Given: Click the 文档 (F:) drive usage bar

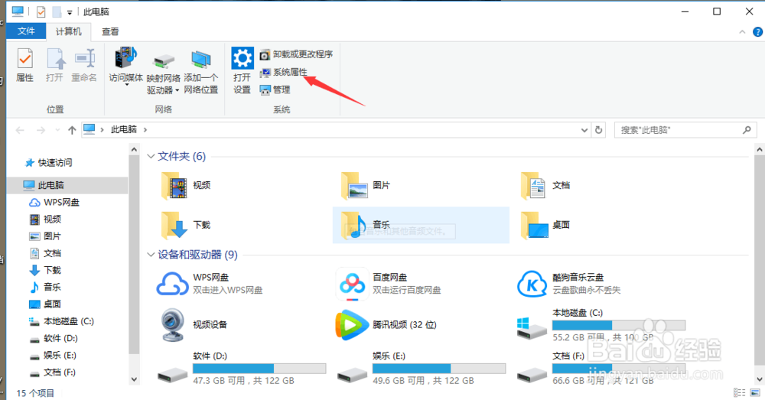Looking at the screenshot, I should [x=619, y=369].
